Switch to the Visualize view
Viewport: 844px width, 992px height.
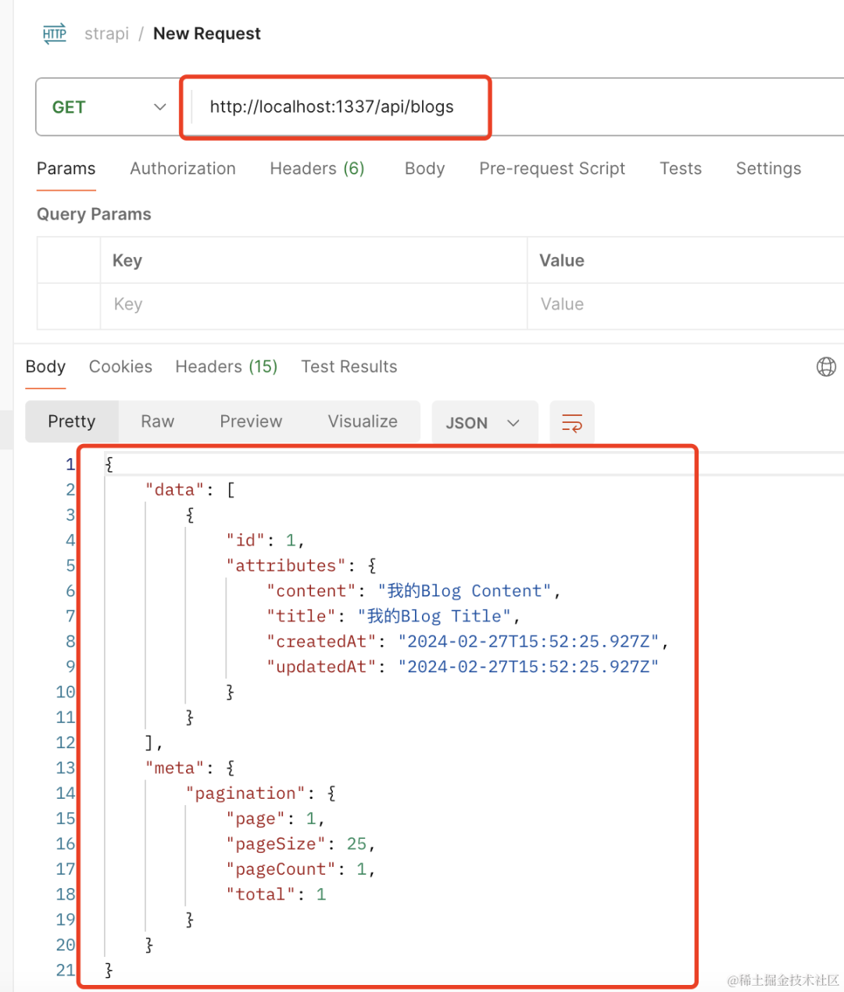click(363, 422)
